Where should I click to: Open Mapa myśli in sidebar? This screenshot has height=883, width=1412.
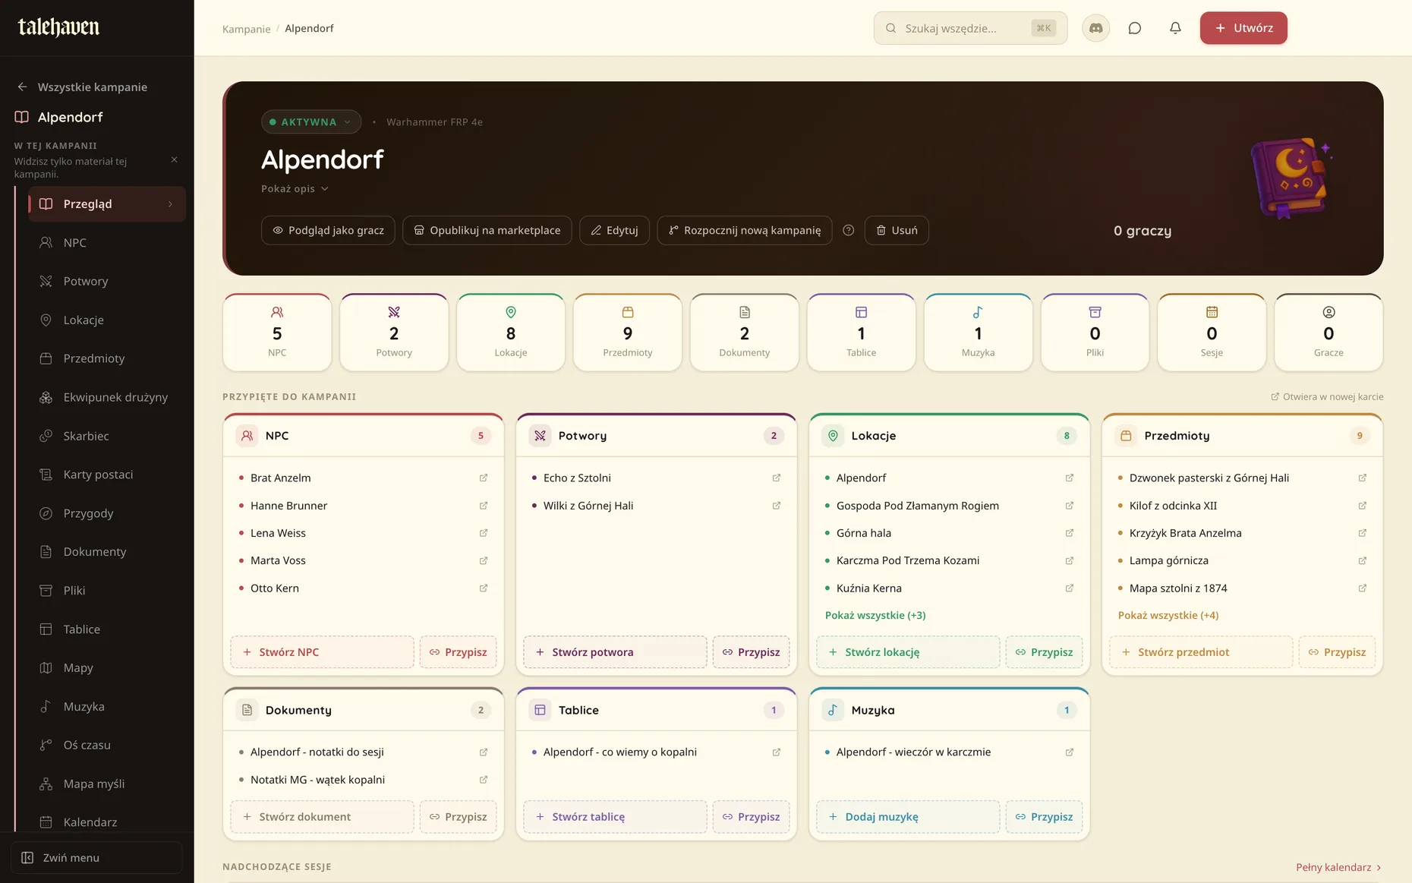pyautogui.click(x=107, y=784)
